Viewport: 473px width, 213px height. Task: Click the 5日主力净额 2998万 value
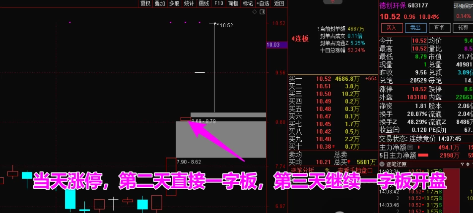click(450, 156)
